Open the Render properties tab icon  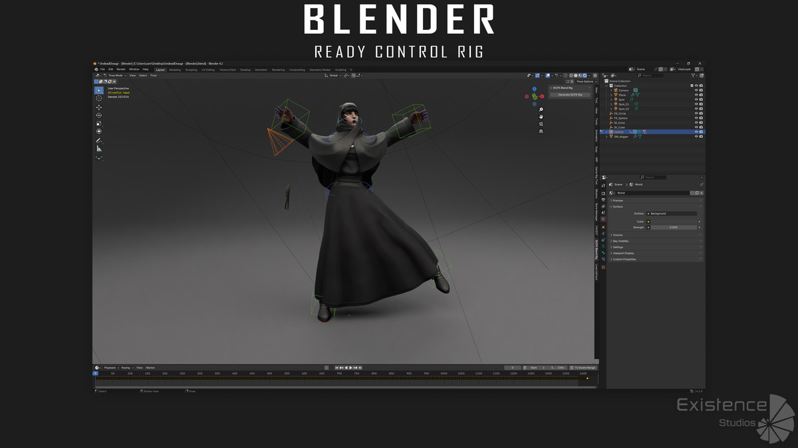603,193
